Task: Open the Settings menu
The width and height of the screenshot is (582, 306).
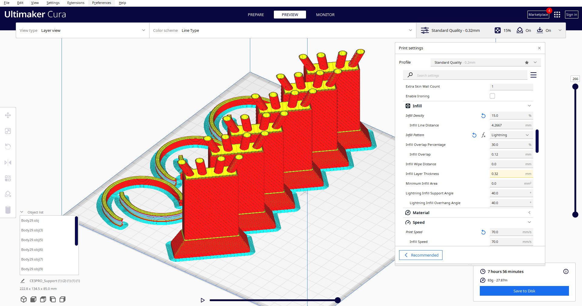Action: click(x=53, y=3)
